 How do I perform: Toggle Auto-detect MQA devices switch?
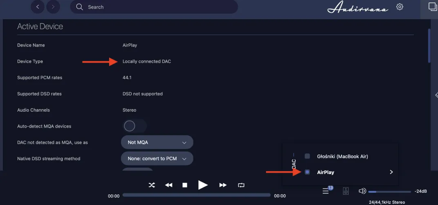tap(135, 126)
